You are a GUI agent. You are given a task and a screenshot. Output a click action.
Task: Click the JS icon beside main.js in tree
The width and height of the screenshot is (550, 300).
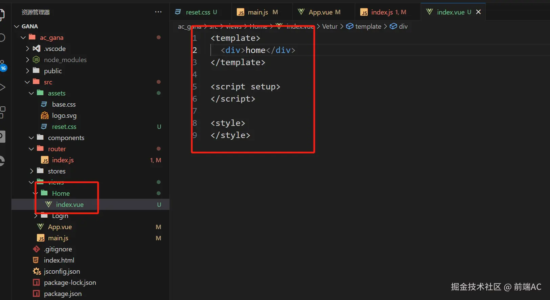tap(41, 238)
